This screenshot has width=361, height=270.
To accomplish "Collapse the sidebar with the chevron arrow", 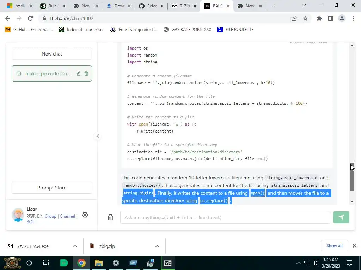I will coord(97,136).
